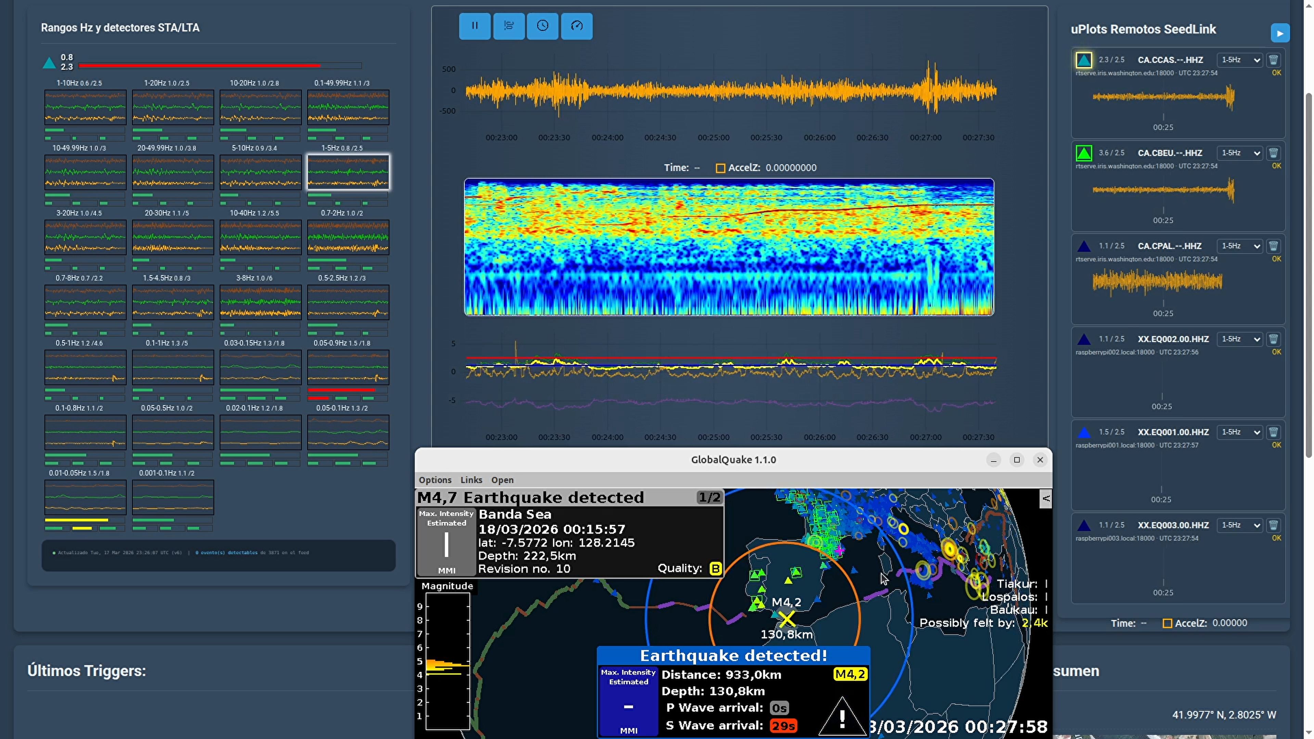
Task: Select the 0.05-0.9Hz detector thumbnail
Action: (x=348, y=367)
